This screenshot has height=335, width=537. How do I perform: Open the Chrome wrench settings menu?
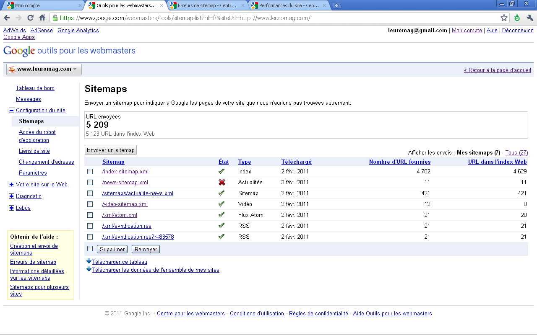(x=529, y=18)
